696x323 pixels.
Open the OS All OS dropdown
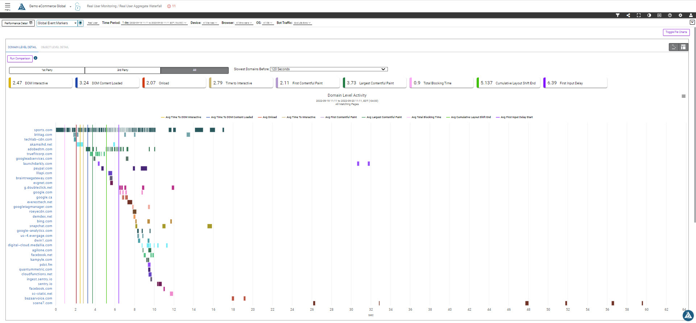tap(268, 23)
